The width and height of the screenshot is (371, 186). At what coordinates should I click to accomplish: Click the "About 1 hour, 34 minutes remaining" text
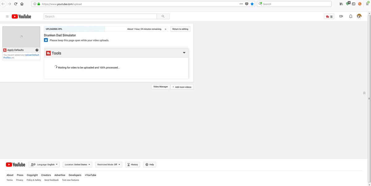coord(144,29)
